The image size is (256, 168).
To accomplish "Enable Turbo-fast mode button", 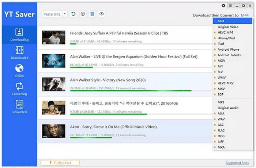I will tap(60, 163).
